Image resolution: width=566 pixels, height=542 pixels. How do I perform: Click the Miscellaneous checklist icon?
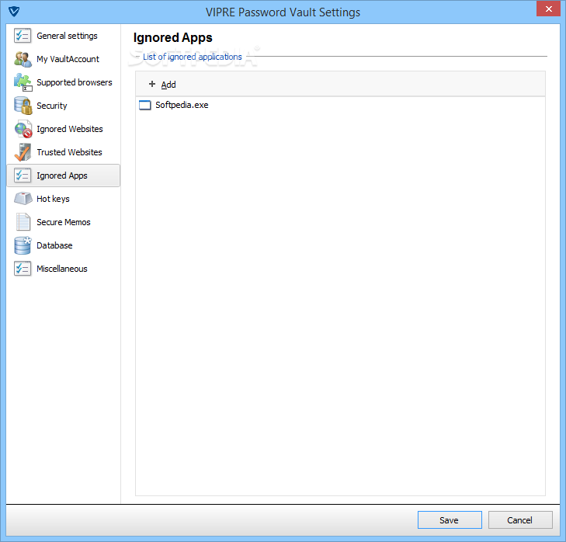(23, 269)
